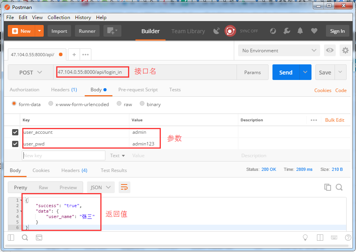Open the Runner
356x252 pixels.
click(87, 31)
